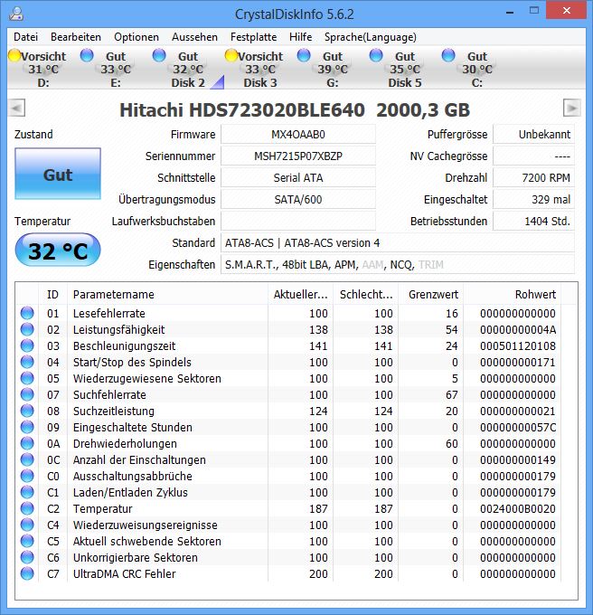Viewport: 593px width, 615px height.
Task: Click the Aktueller... column header
Action: click(x=301, y=295)
